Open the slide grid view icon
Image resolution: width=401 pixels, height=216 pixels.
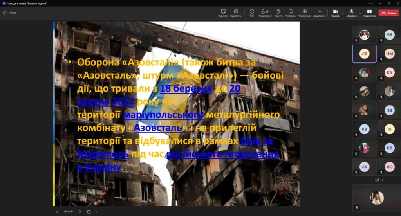89,212
